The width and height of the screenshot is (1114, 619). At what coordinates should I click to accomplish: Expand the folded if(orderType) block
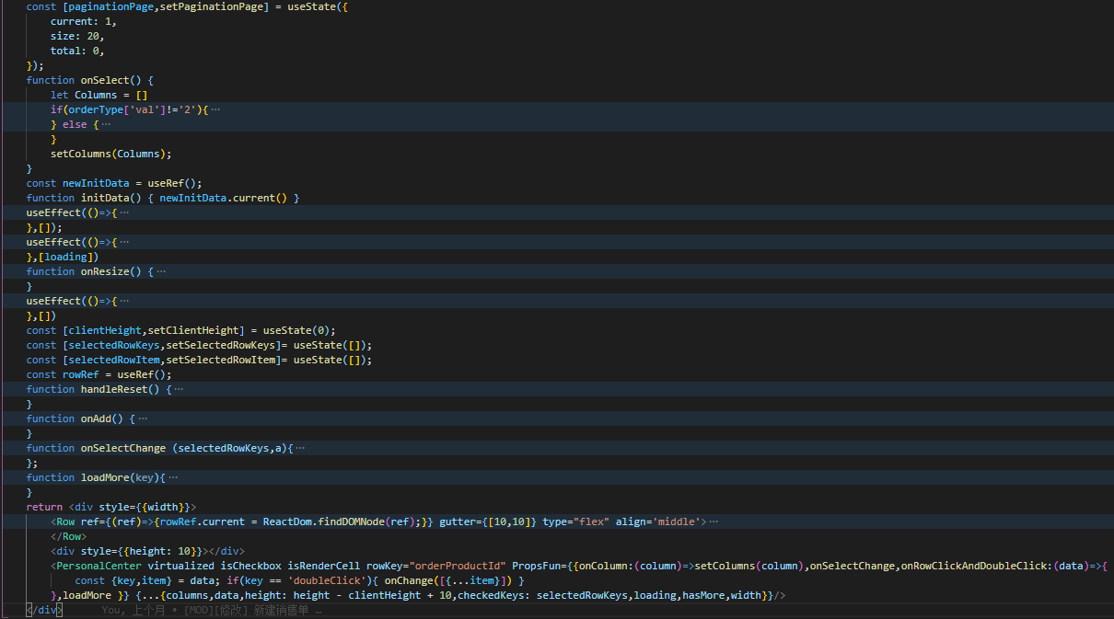click(215, 109)
